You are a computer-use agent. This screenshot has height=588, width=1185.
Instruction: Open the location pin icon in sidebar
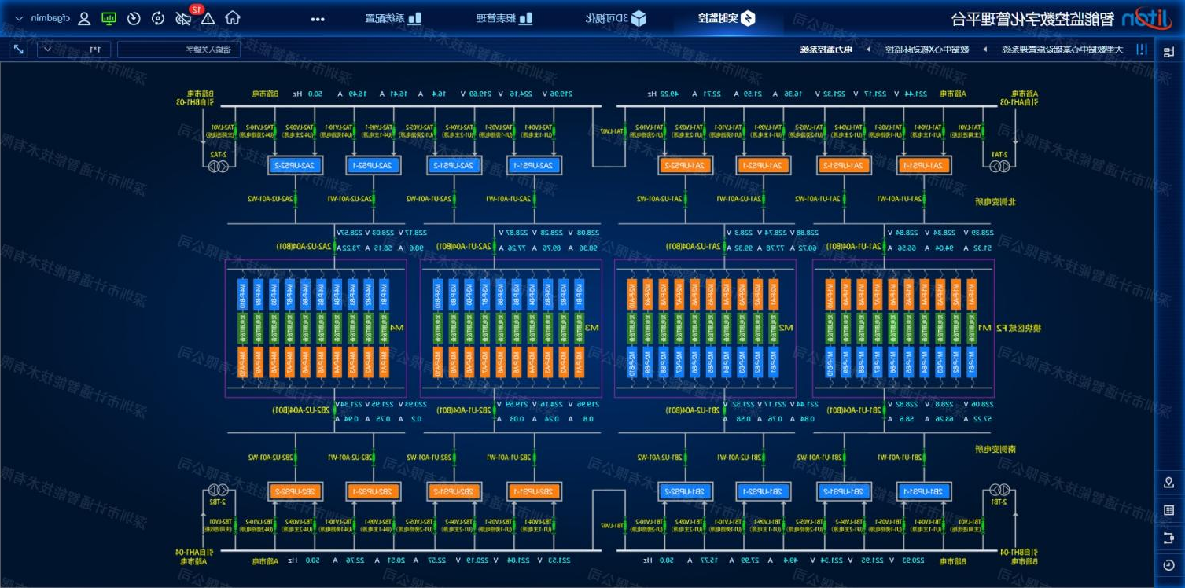click(1168, 482)
